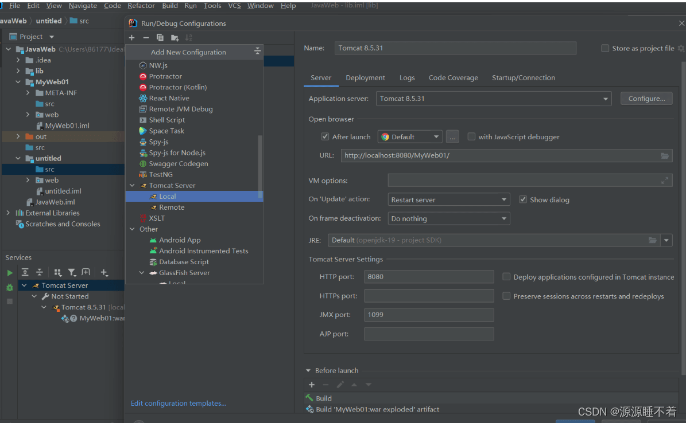
Task: Open the Project view dropdown
Action: 52,37
